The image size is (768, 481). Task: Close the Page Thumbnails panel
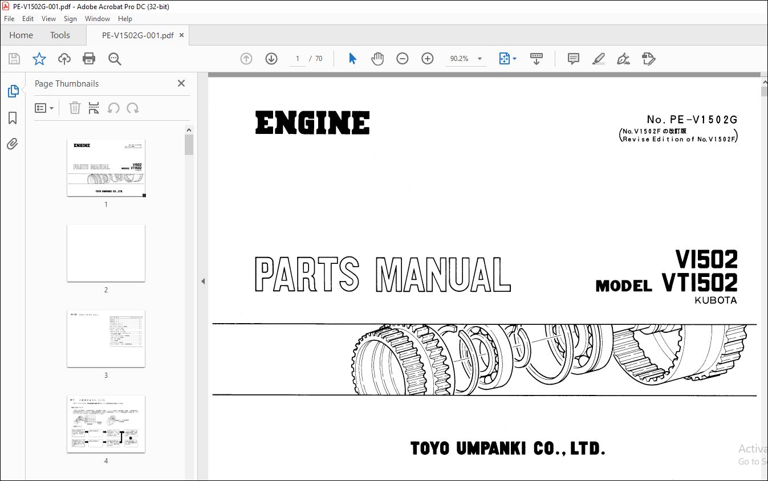click(x=181, y=83)
